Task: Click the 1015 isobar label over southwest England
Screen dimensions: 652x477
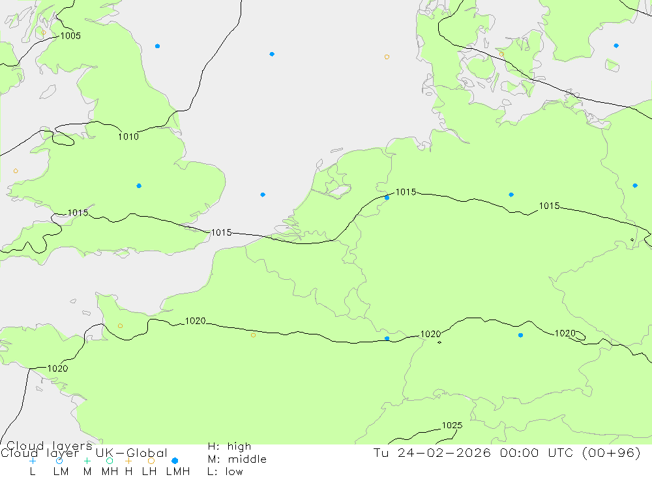Action: [78, 213]
